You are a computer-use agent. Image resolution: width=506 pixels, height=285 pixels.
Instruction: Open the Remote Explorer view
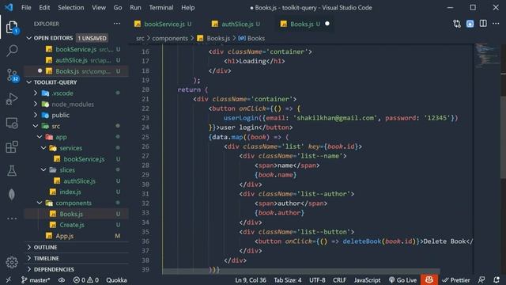pos(12,123)
